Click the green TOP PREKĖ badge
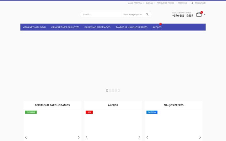This screenshot has height=141, width=226. pyautogui.click(x=31, y=112)
